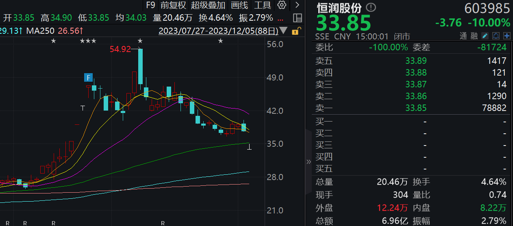Screen dimensions: 513x226
Task: Click the red ellipsis more-indicators icon
Action: pos(280,18)
